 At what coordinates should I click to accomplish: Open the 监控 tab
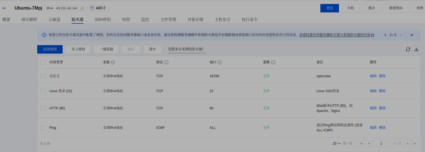[x=145, y=19]
